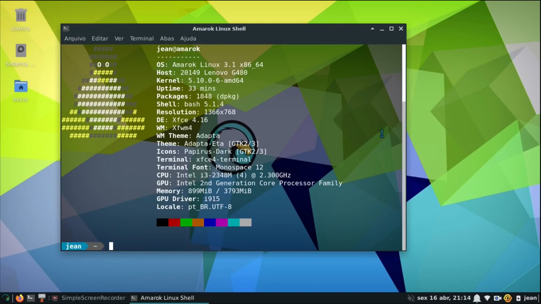Switch to SimpleScreenRecorder in the taskbar
Screen dimensions: 541x304
89,298
